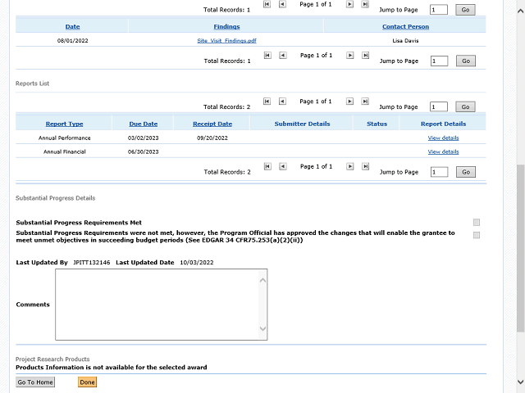View details for Annual Financial report
The image size is (525, 393).
click(x=443, y=151)
